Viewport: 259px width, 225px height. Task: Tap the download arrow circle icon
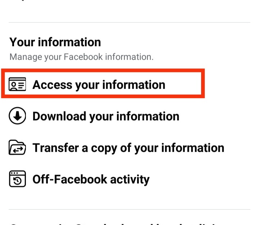[17, 116]
